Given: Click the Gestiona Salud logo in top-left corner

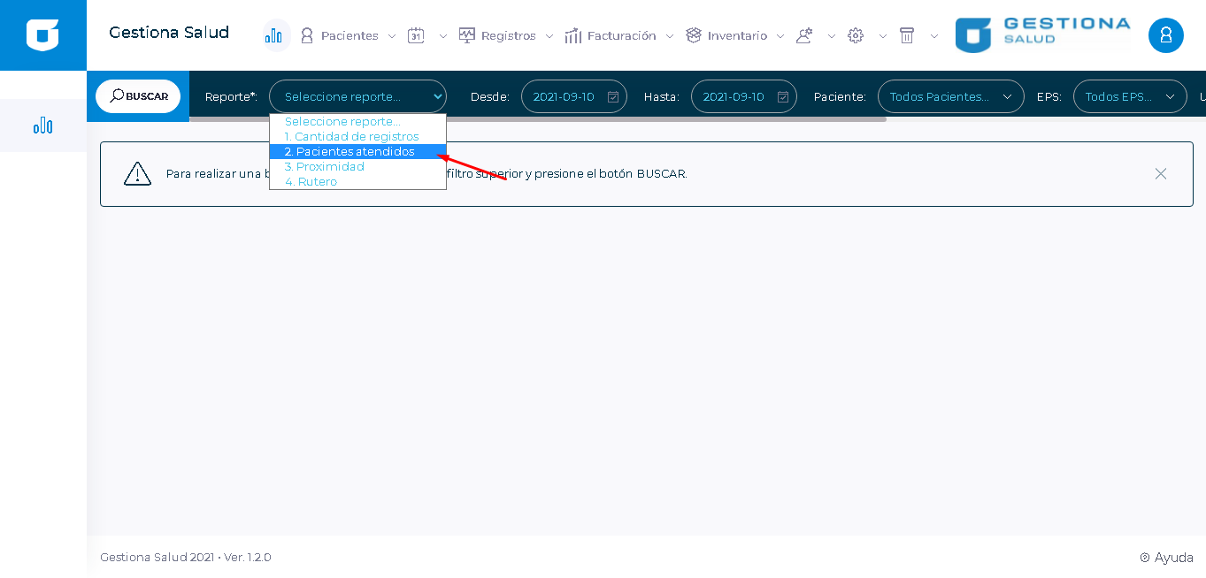Looking at the screenshot, I should (x=42, y=35).
